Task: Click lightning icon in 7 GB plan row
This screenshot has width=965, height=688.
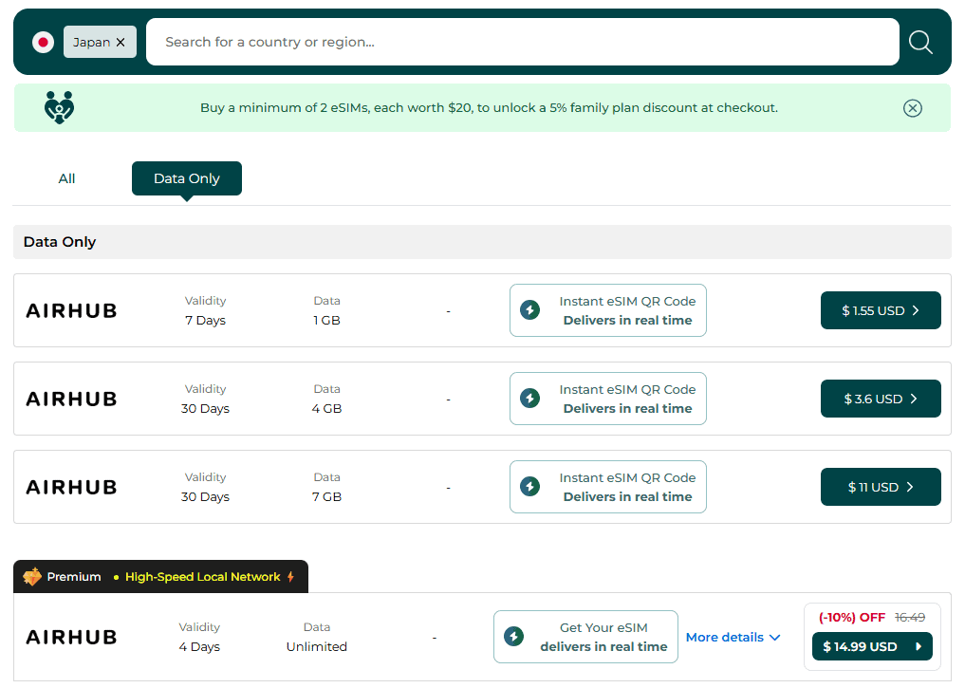Action: tap(529, 486)
